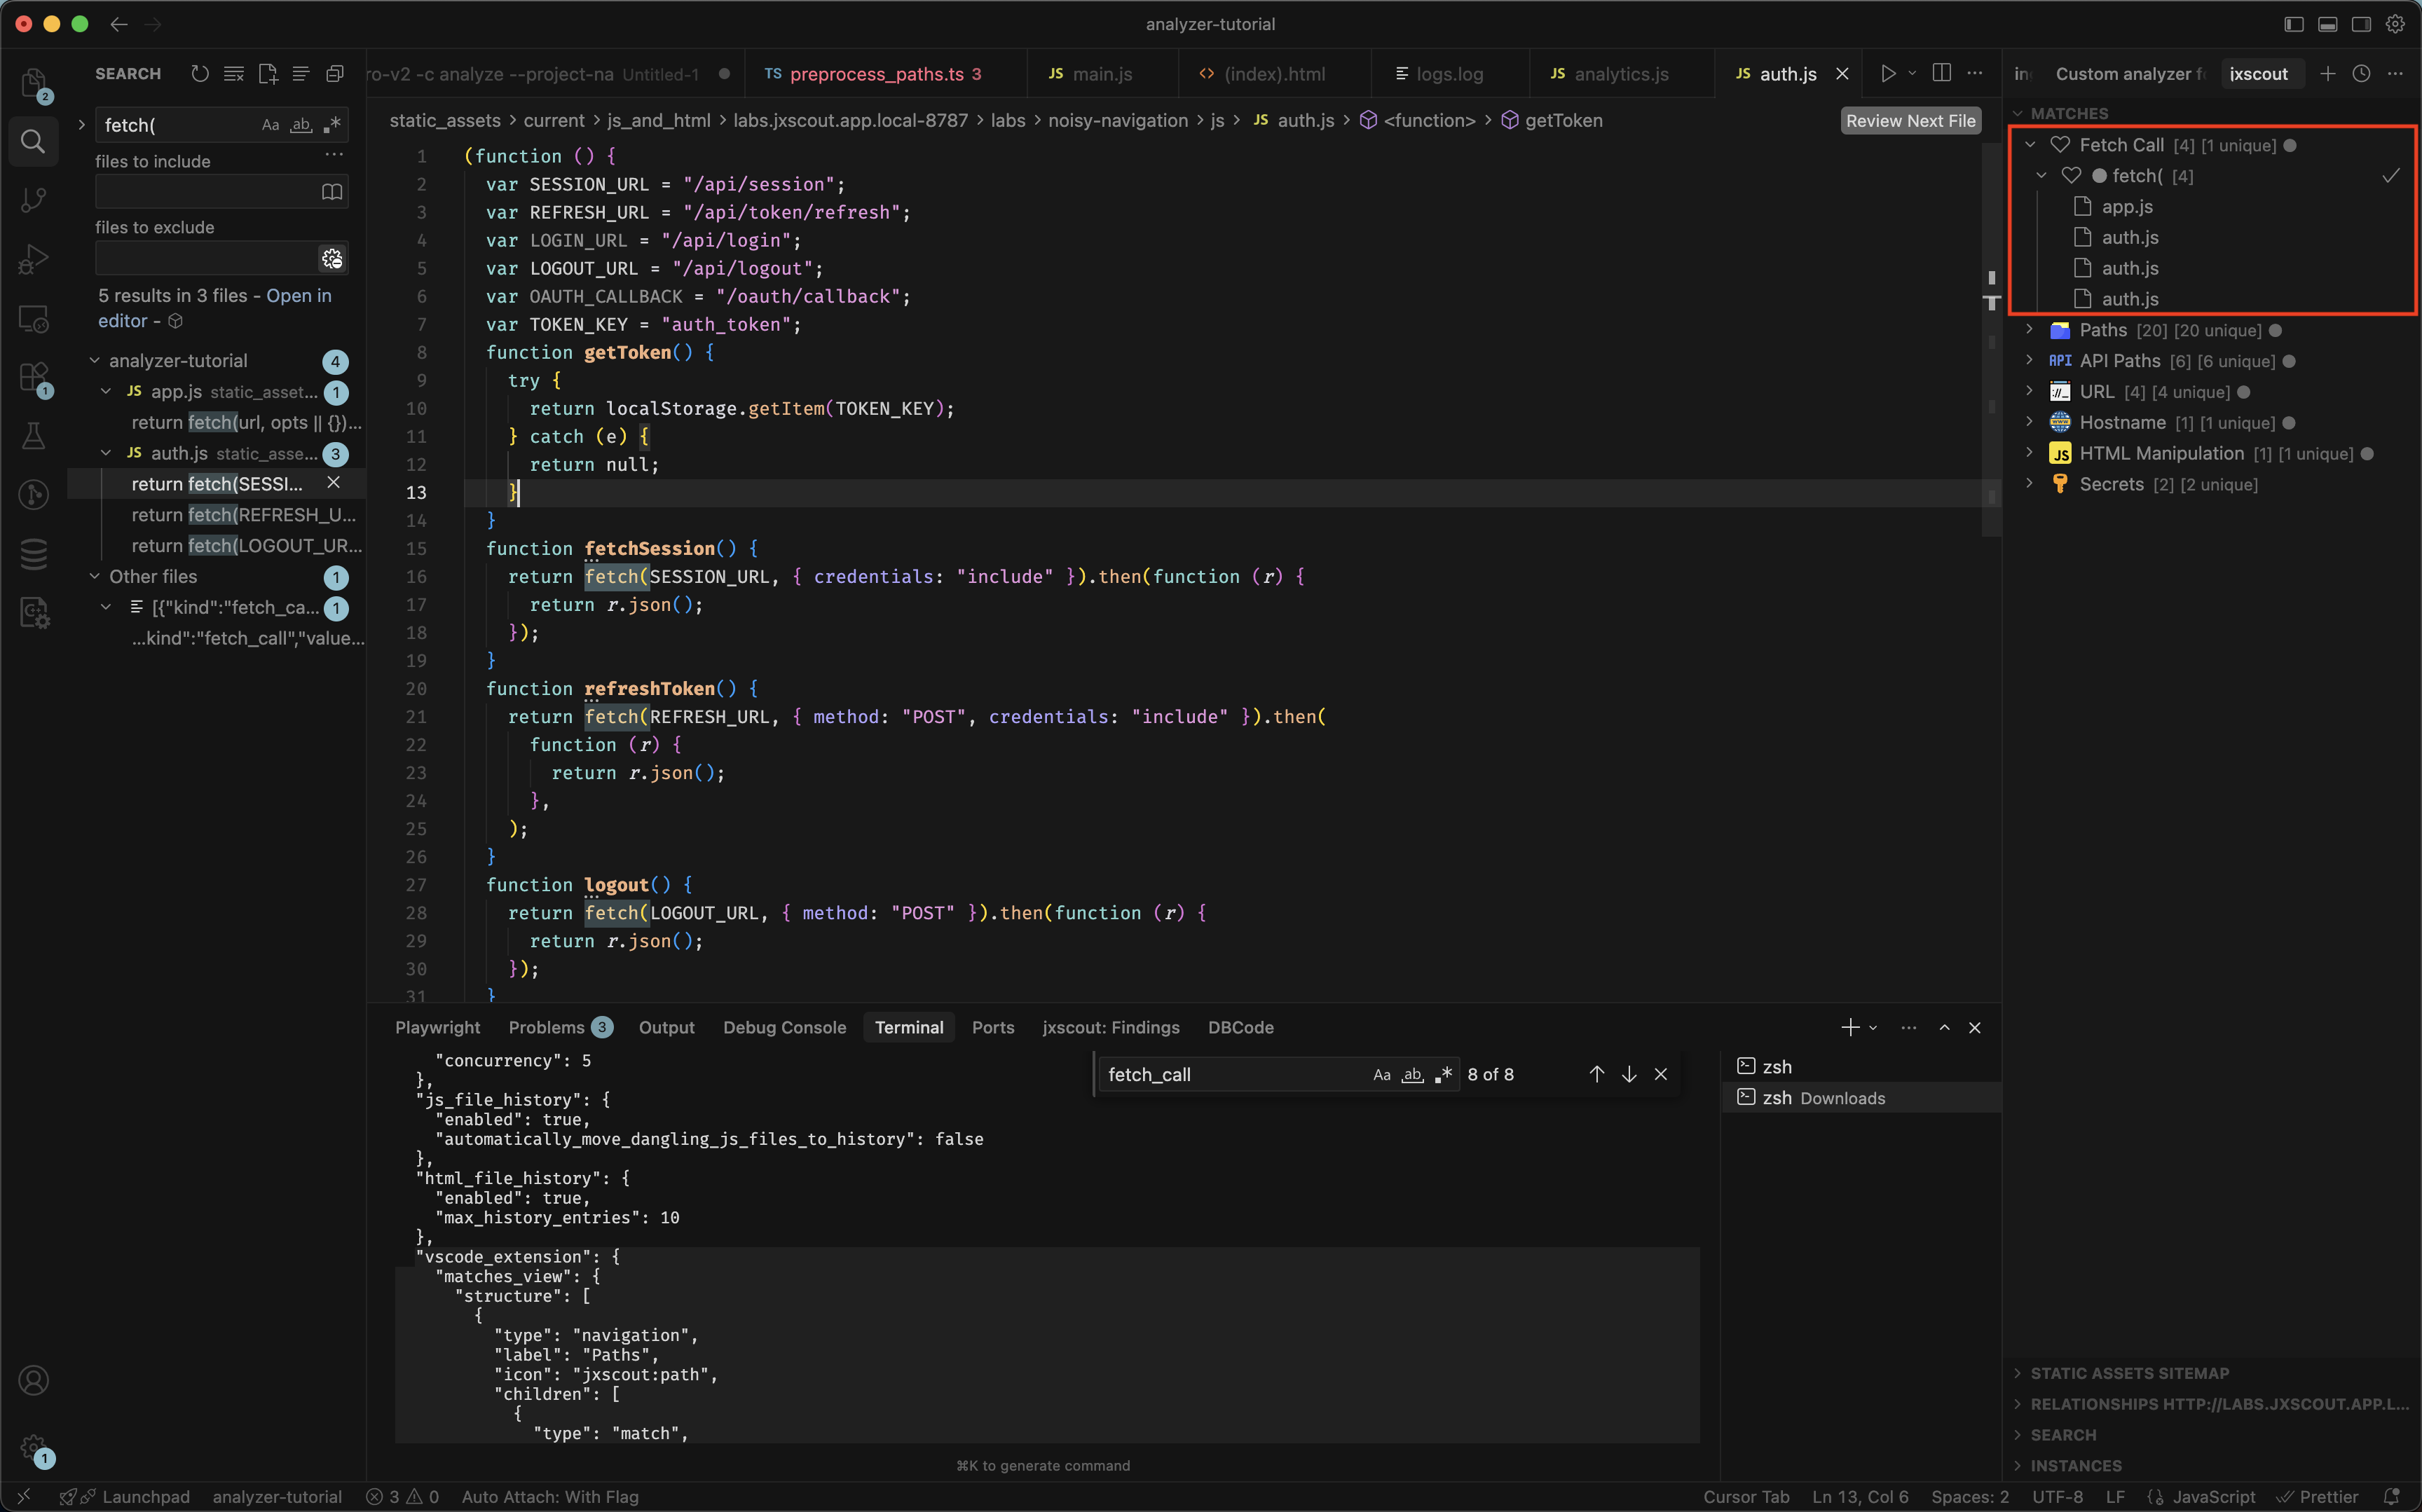Toggle Match Whole Word in search box

tap(301, 125)
